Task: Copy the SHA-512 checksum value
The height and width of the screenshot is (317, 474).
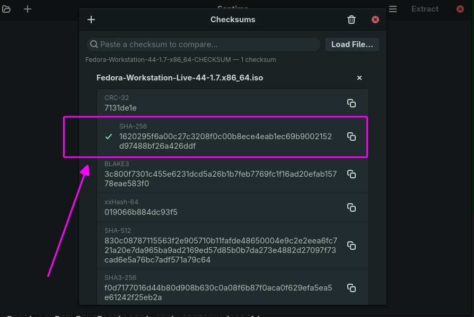Action: pyautogui.click(x=352, y=246)
